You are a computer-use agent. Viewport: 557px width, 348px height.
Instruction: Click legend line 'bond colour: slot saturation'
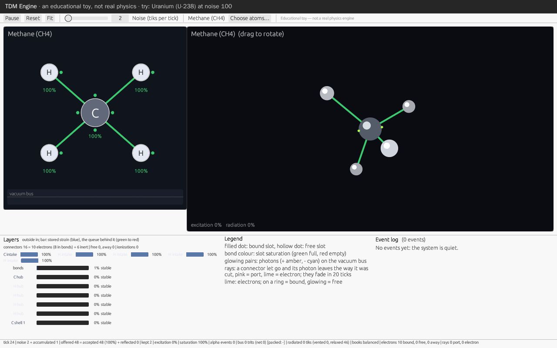285,254
